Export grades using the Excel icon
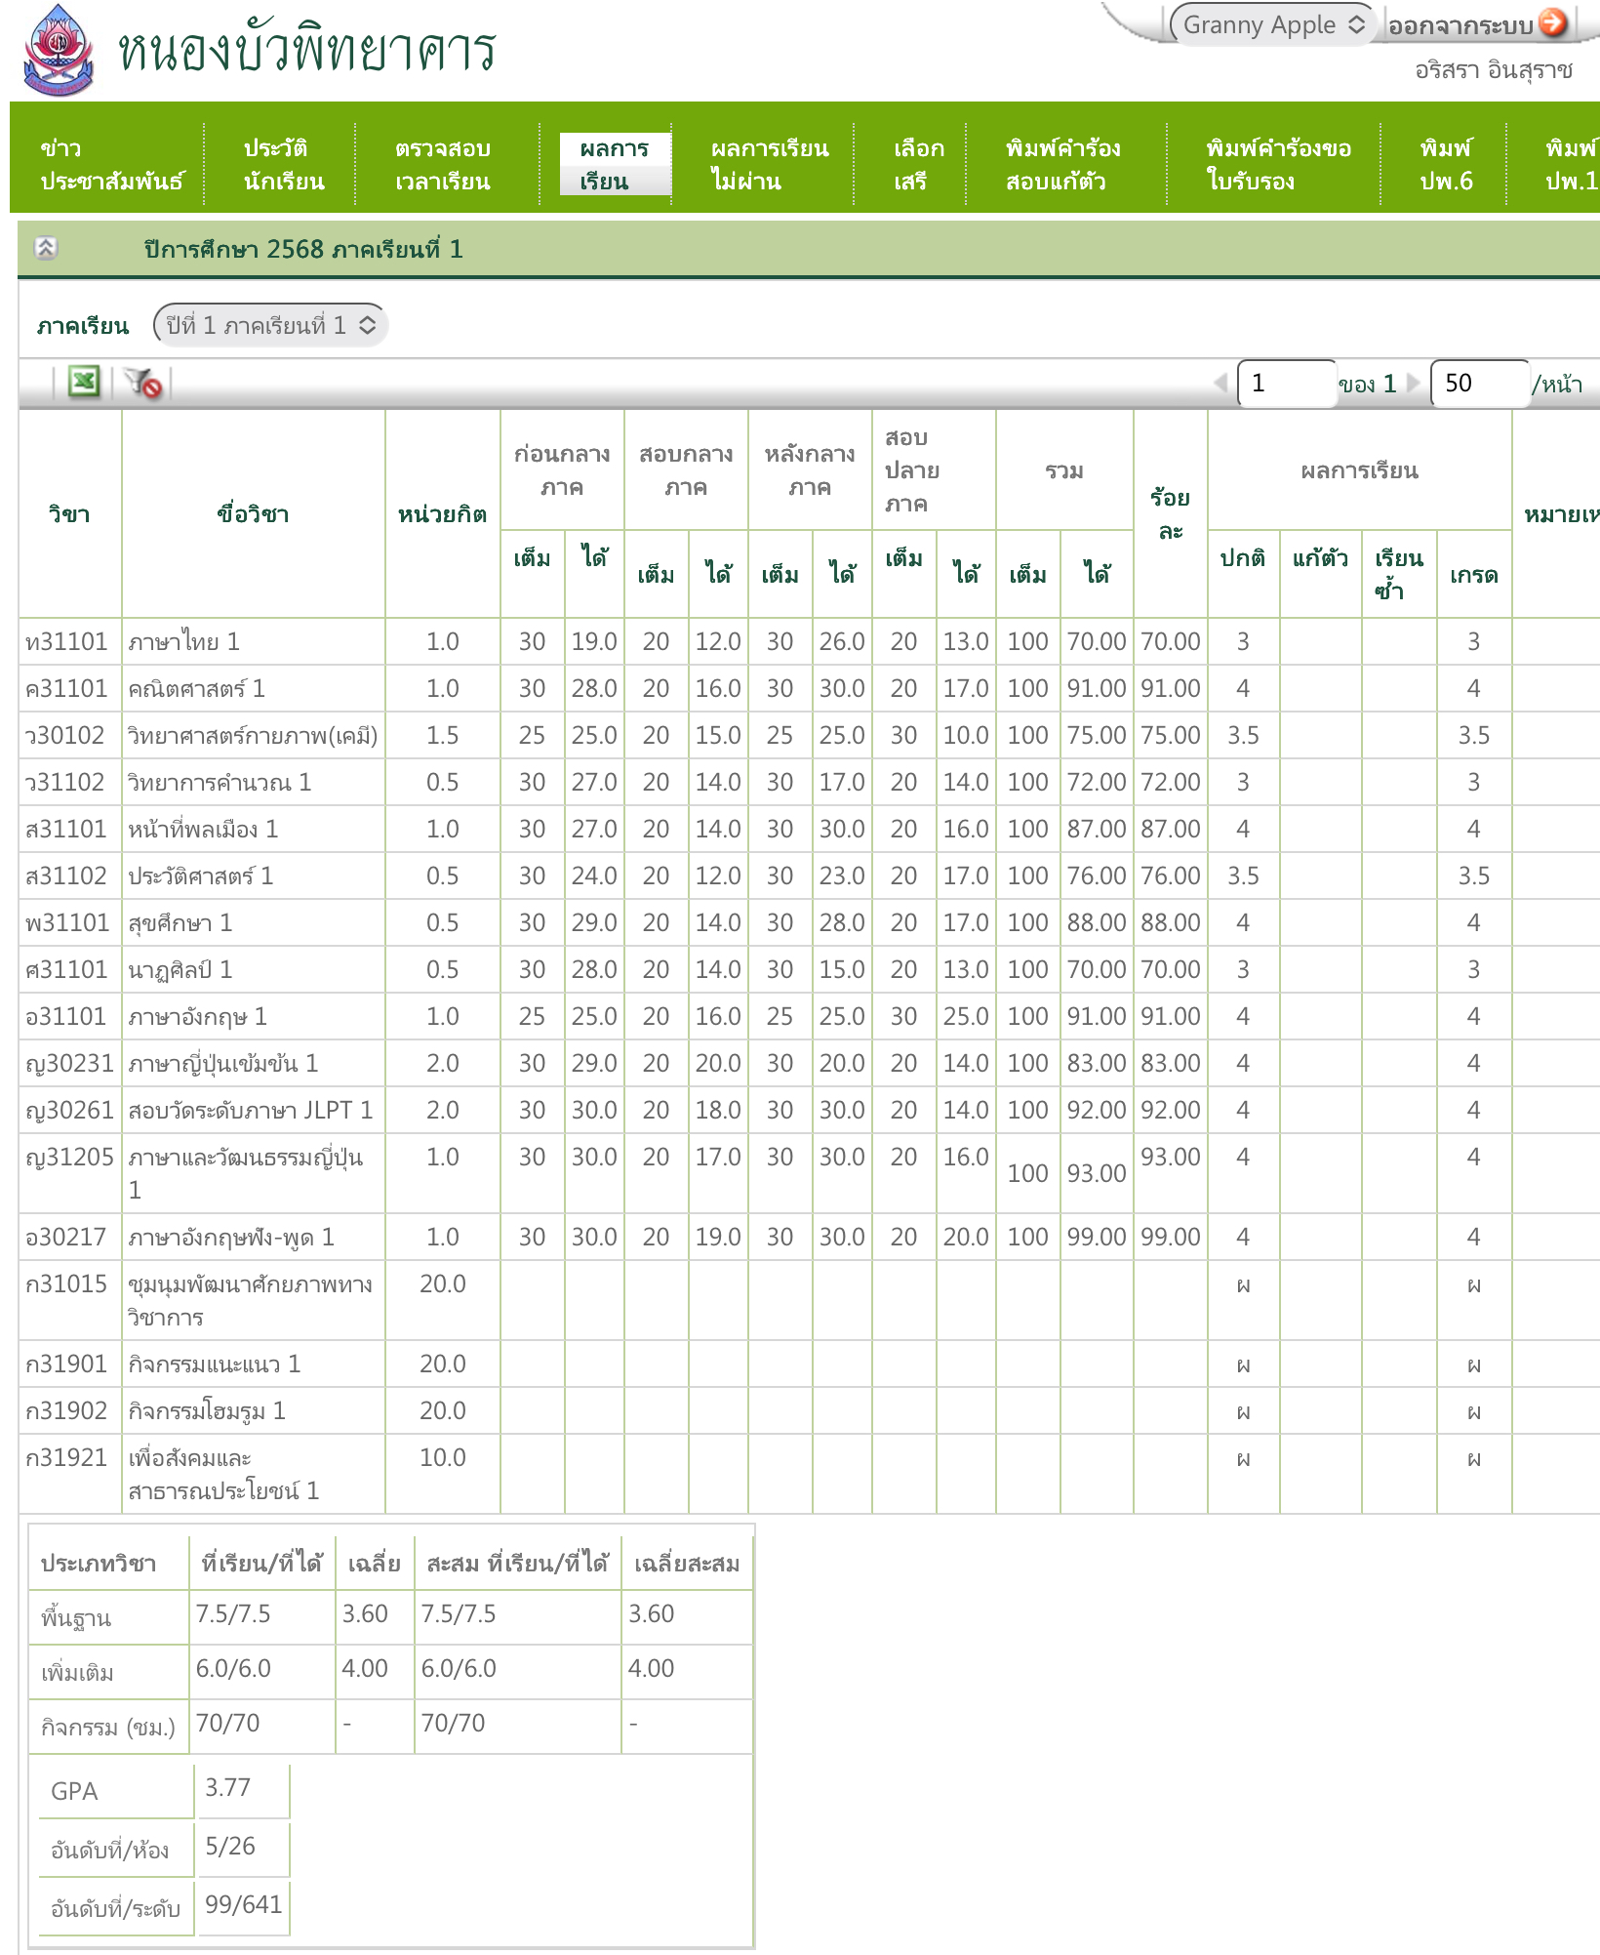 click(84, 382)
